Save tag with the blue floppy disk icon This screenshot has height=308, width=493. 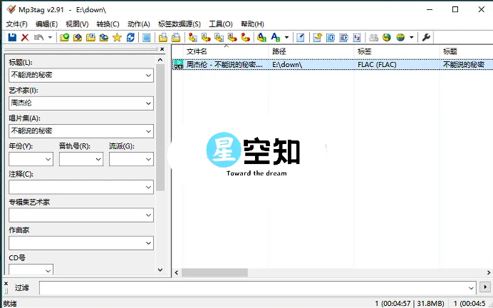click(x=12, y=38)
